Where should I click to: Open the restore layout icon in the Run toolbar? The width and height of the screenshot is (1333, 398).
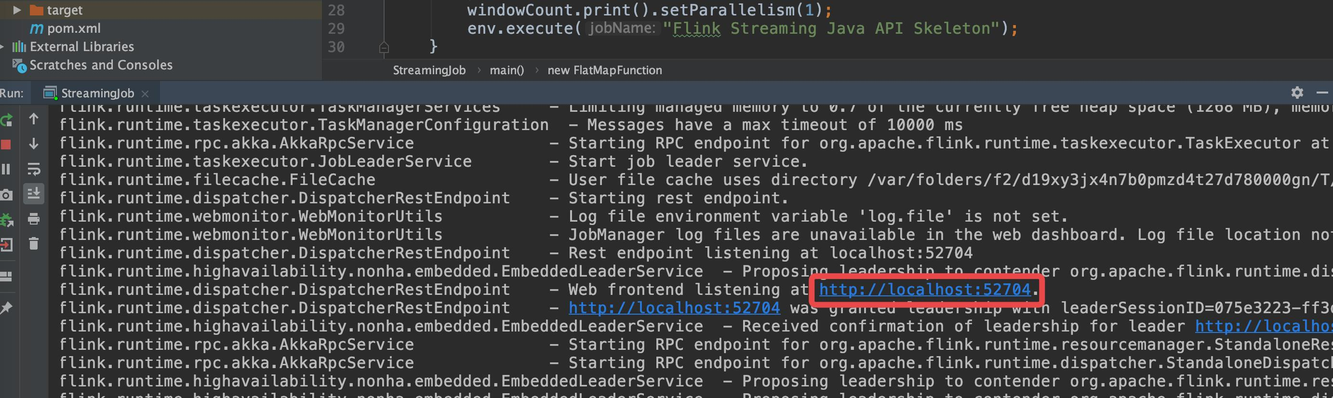pos(6,277)
